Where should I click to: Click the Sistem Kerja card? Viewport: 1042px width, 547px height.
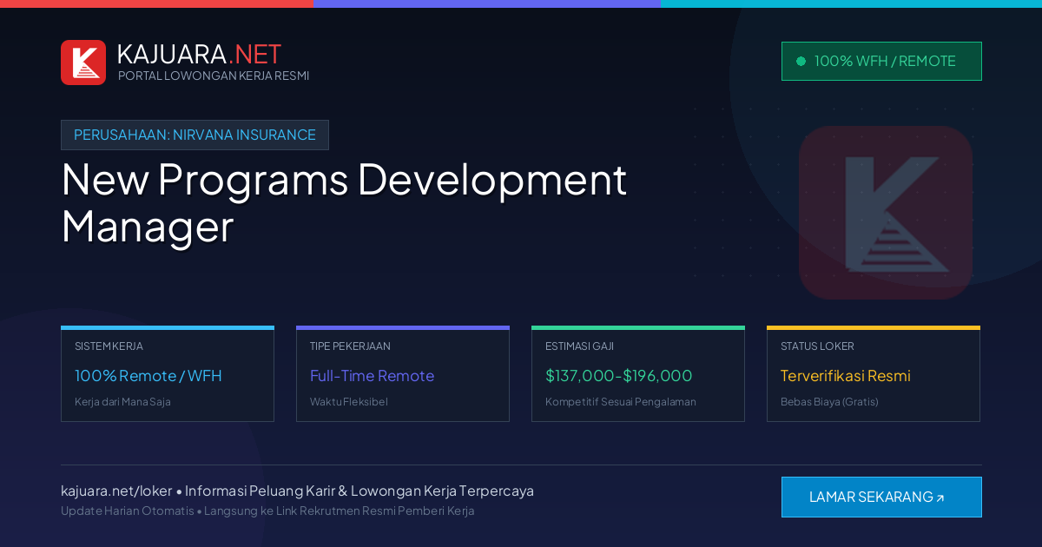tap(168, 373)
